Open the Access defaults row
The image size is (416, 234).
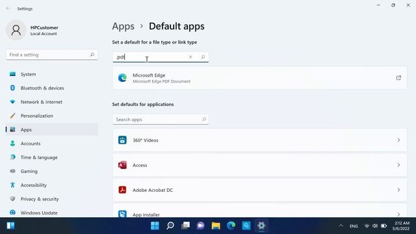click(259, 165)
